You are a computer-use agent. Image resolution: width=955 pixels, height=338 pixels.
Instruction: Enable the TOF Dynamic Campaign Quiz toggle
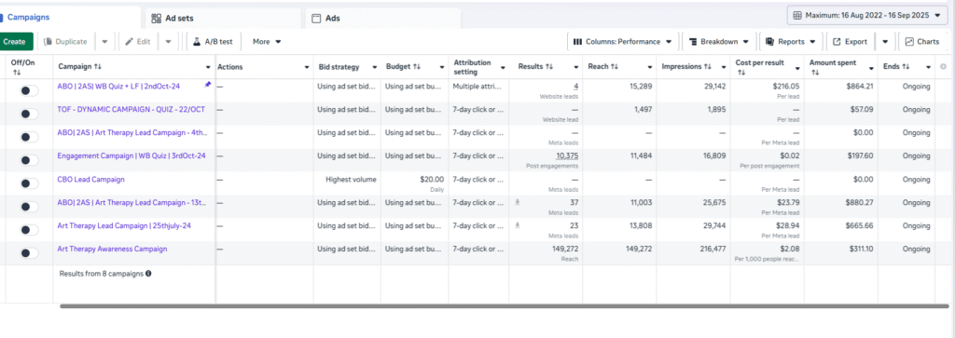29,114
